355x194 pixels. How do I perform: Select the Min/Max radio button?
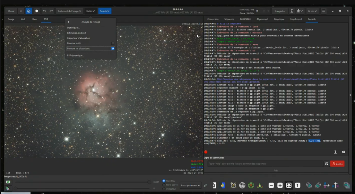point(164,181)
